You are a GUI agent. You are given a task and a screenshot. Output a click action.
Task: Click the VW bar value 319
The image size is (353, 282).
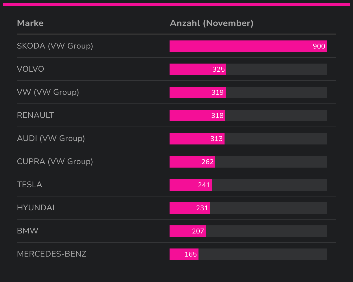(x=217, y=92)
